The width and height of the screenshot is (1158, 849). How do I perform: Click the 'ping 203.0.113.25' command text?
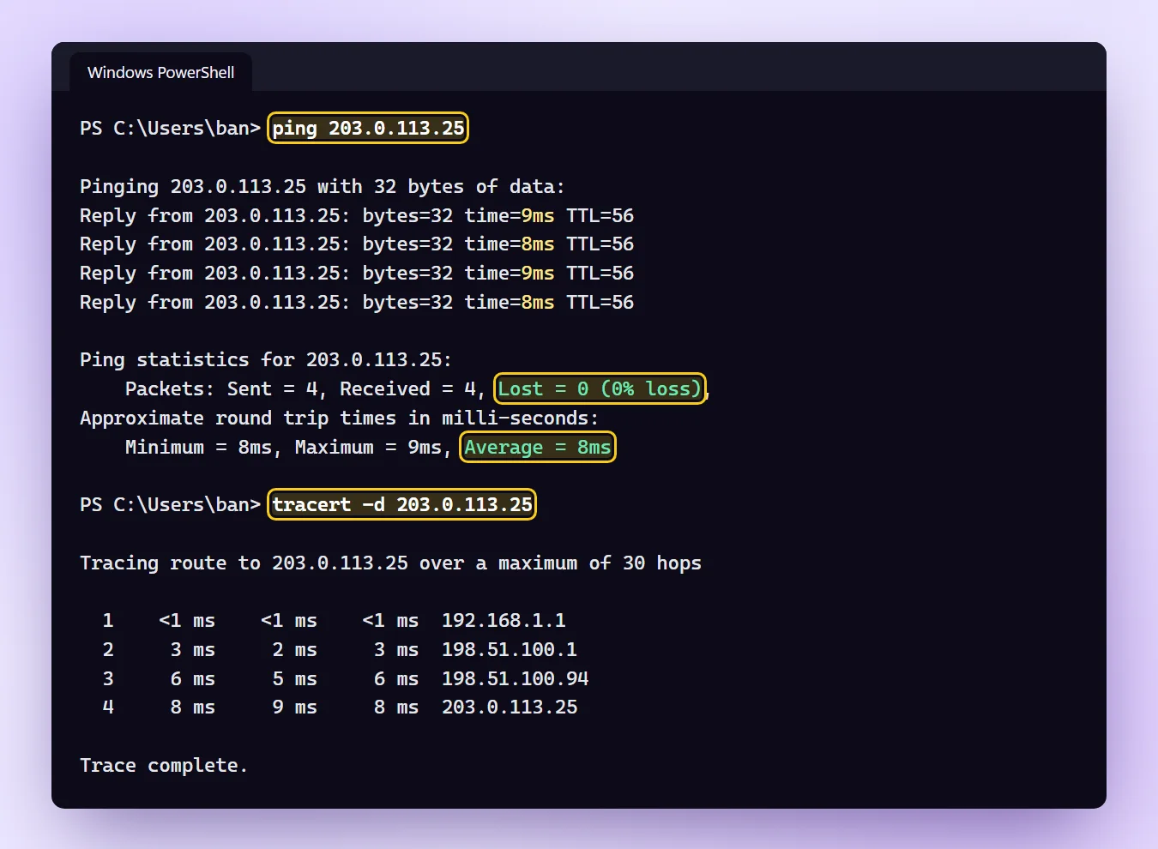(368, 128)
